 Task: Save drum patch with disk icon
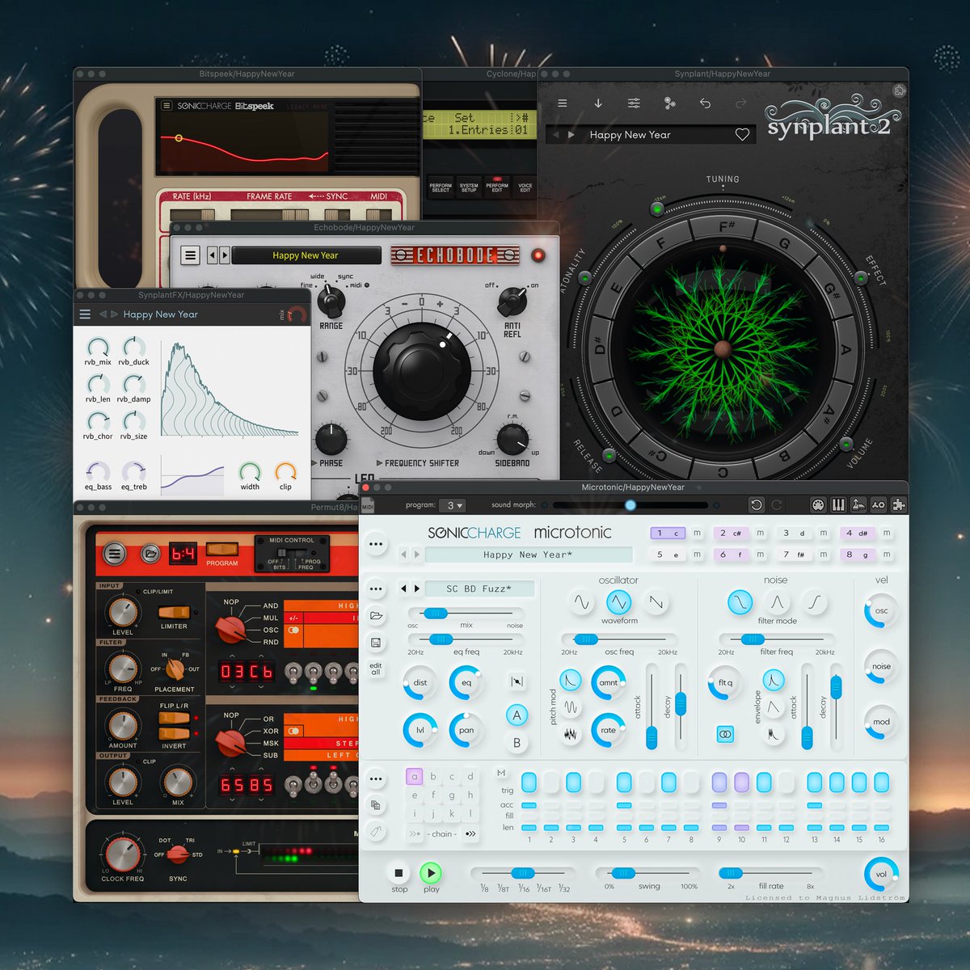click(x=376, y=643)
